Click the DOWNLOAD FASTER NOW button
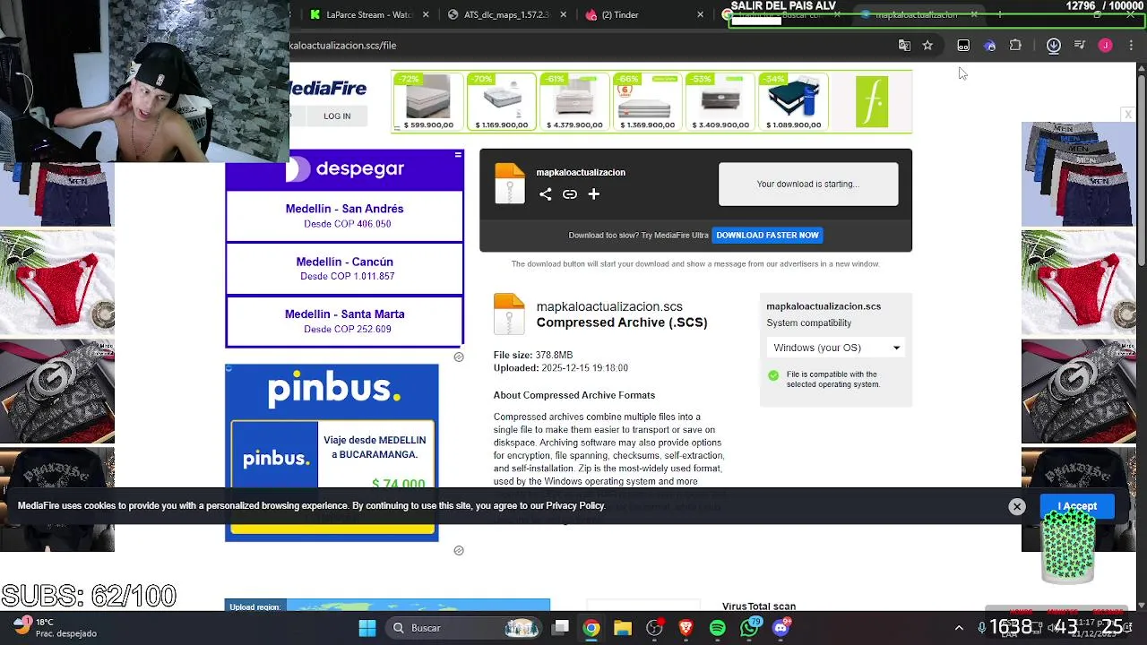This screenshot has width=1147, height=645. [x=767, y=235]
